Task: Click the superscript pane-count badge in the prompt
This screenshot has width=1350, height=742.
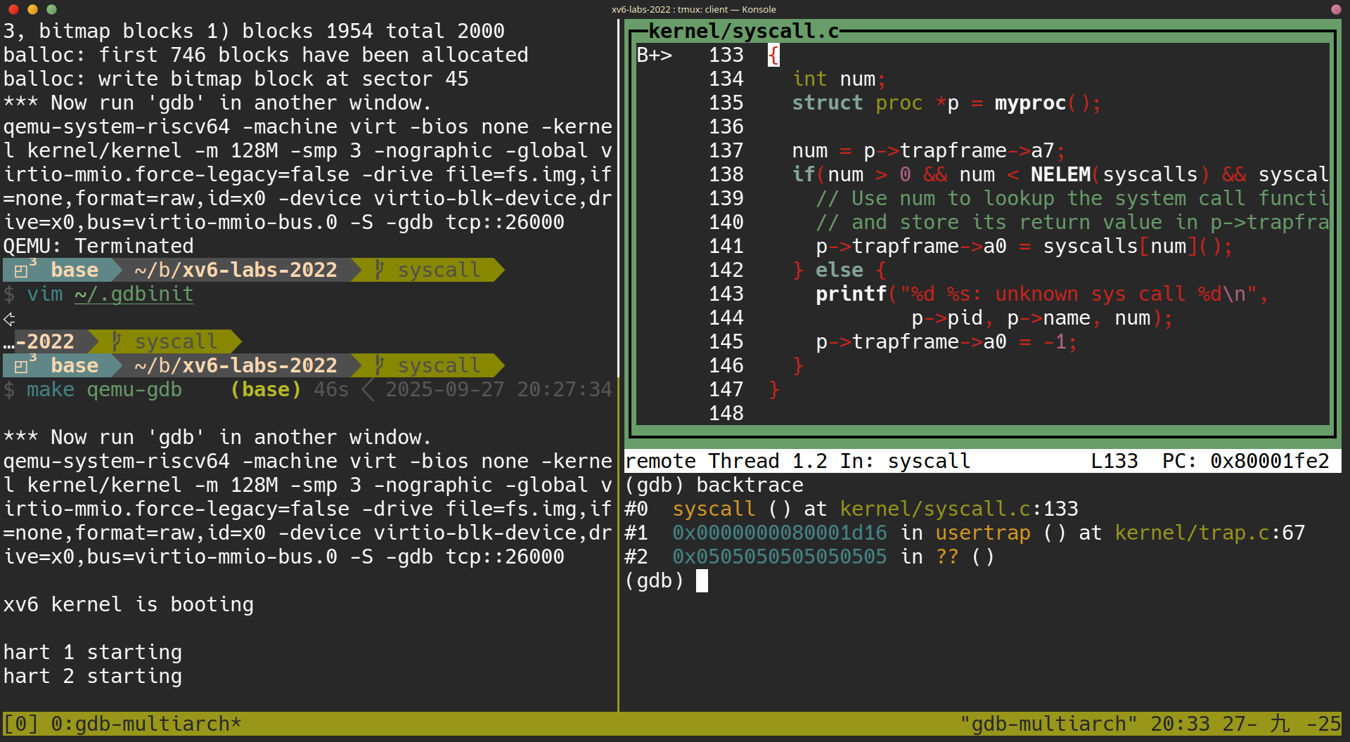Action: click(x=33, y=263)
